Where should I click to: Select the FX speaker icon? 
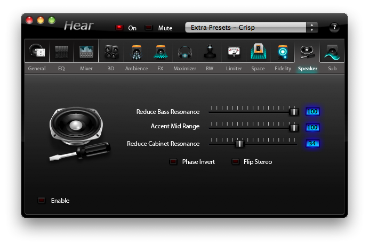pos(161,52)
